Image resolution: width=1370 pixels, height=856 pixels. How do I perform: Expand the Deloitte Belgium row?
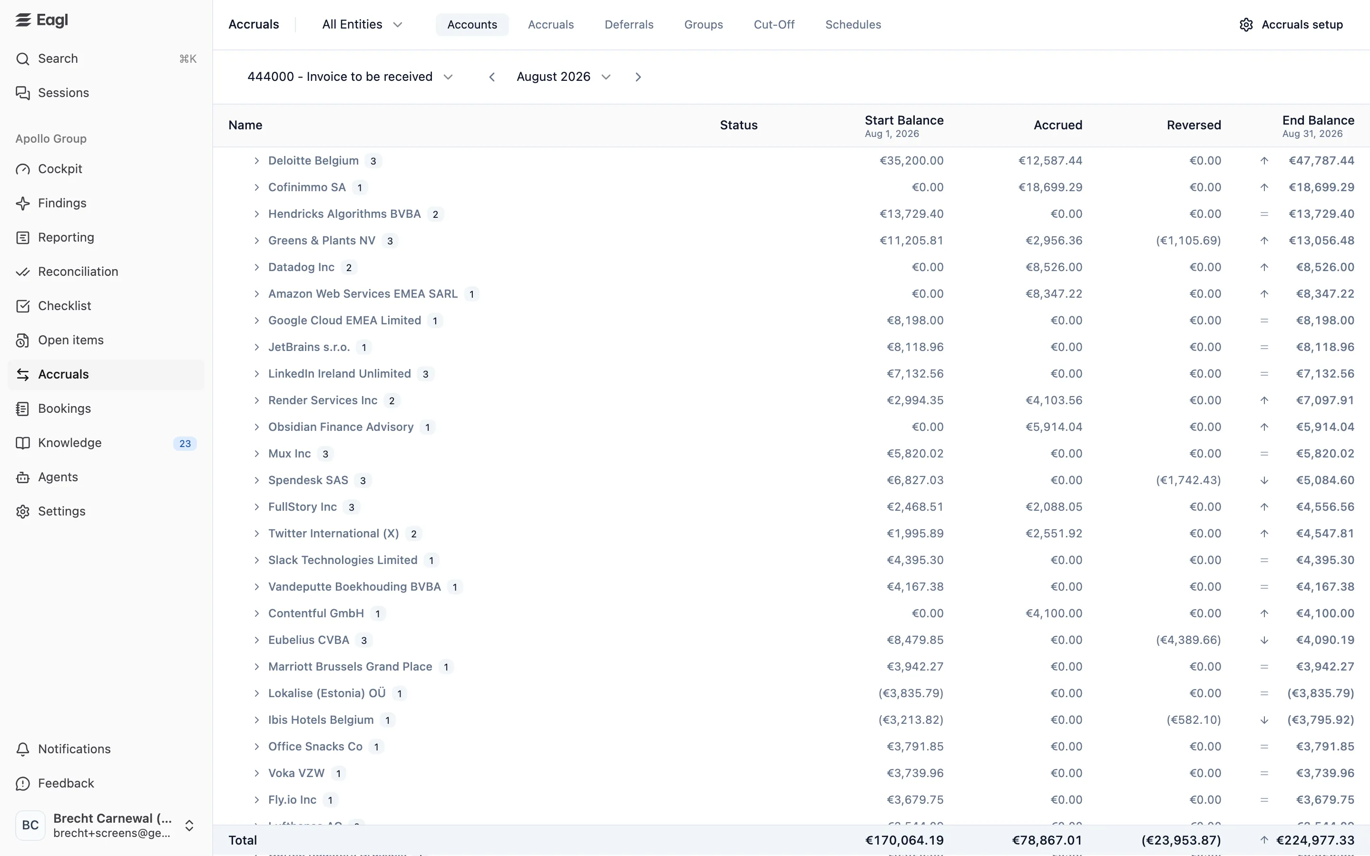pos(256,161)
